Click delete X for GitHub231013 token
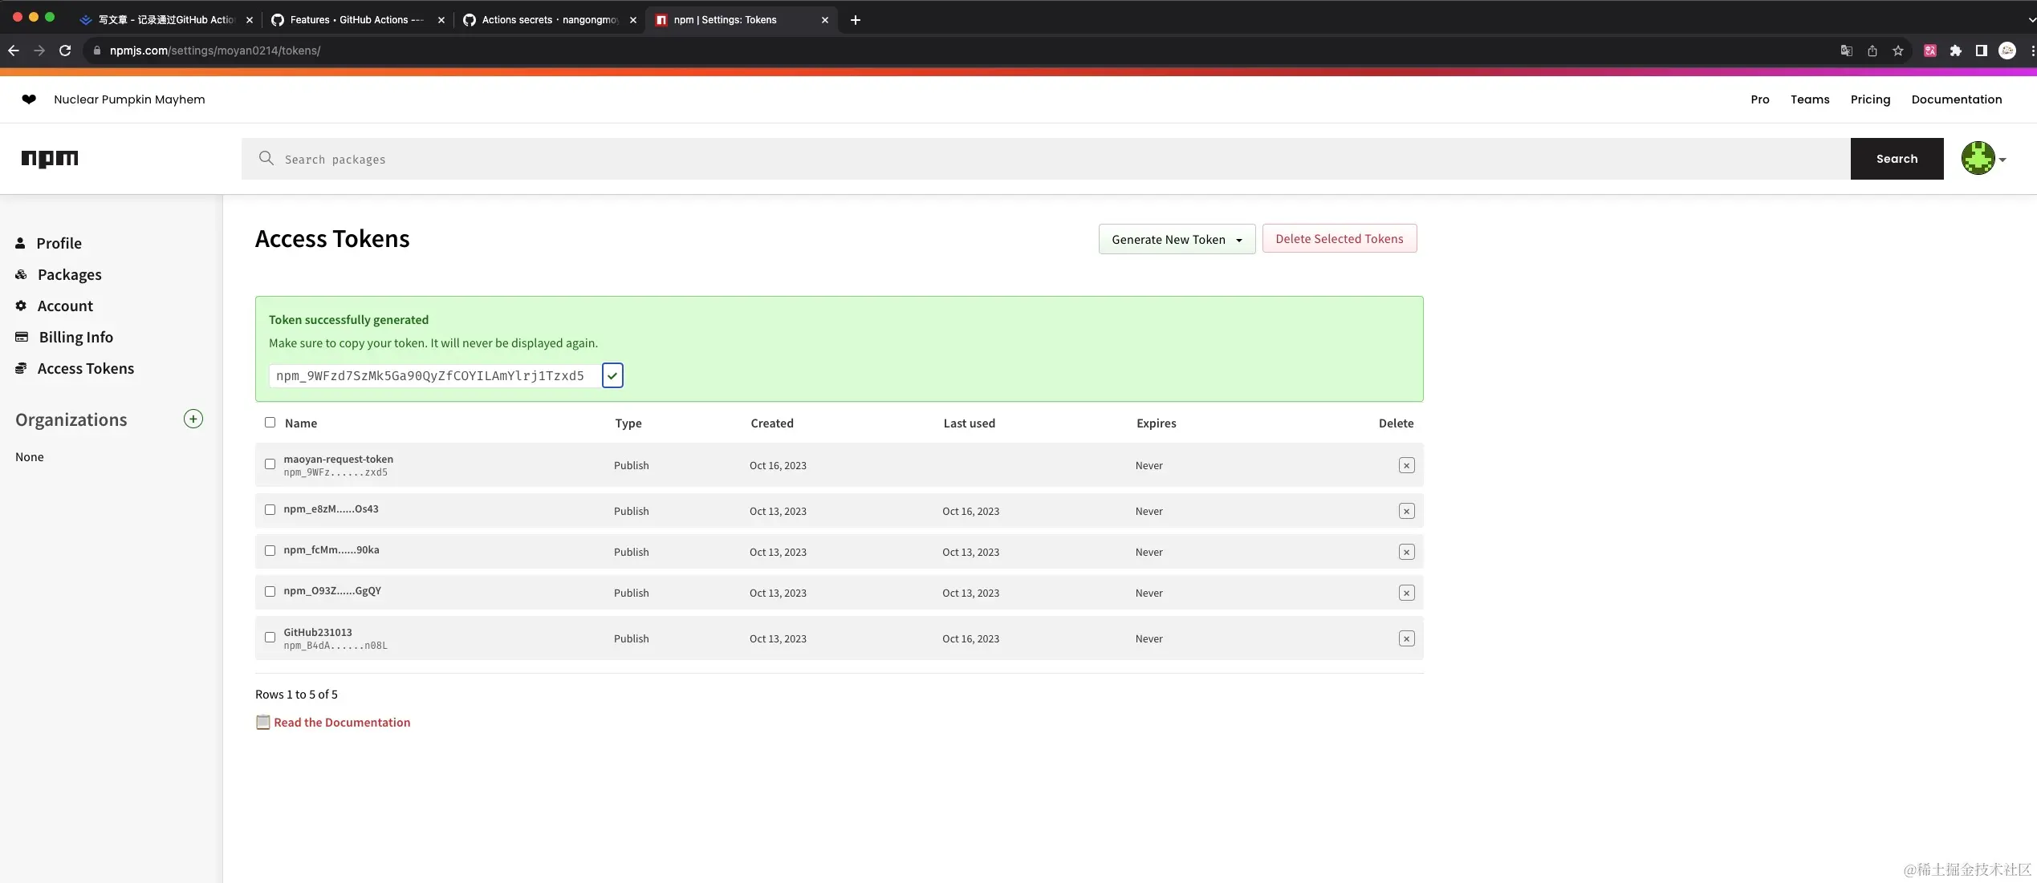This screenshot has height=883, width=2037. (1406, 638)
